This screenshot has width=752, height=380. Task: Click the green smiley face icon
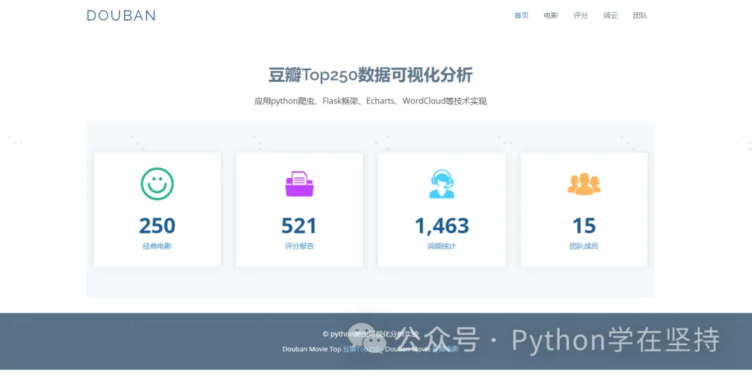157,184
